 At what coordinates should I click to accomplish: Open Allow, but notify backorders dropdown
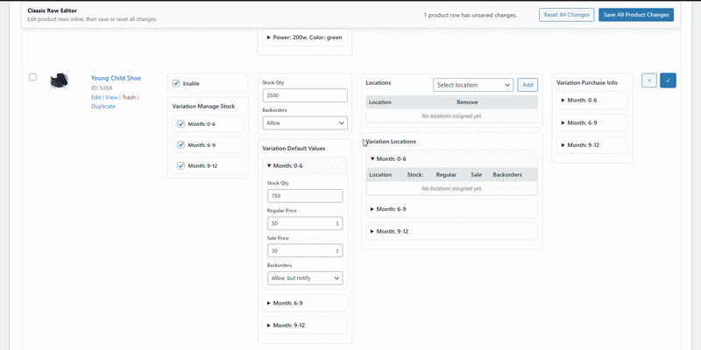(304, 277)
